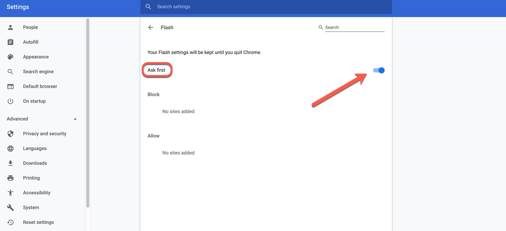The height and width of the screenshot is (231, 506).
Task: Click the On startup power icon
Action: click(x=10, y=101)
